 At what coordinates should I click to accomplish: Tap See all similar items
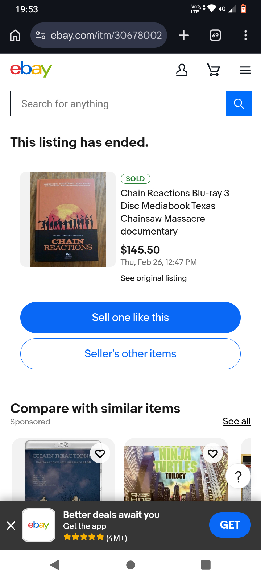click(x=237, y=421)
